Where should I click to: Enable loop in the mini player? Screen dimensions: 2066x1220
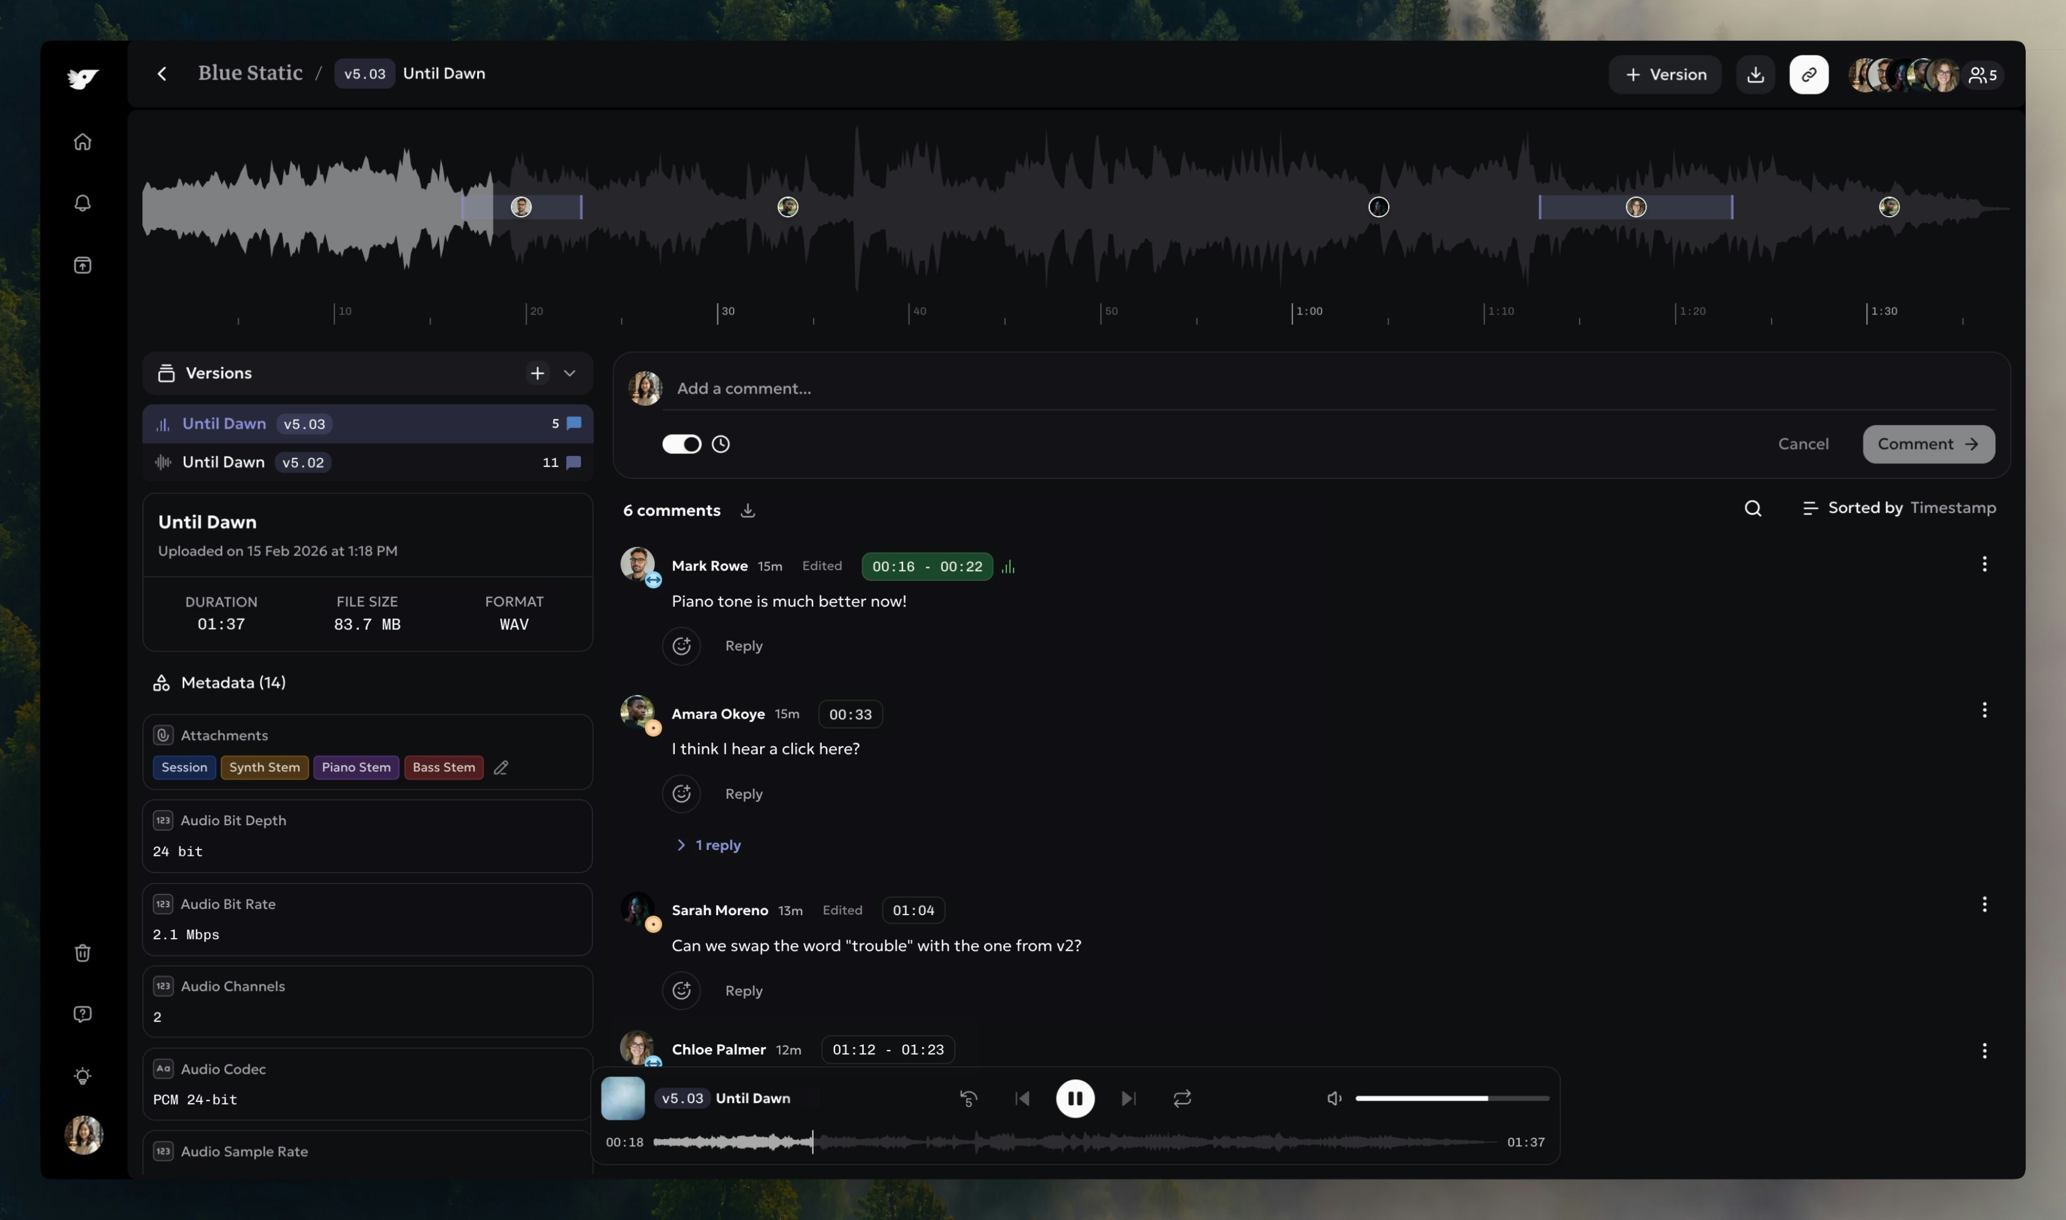(1182, 1098)
